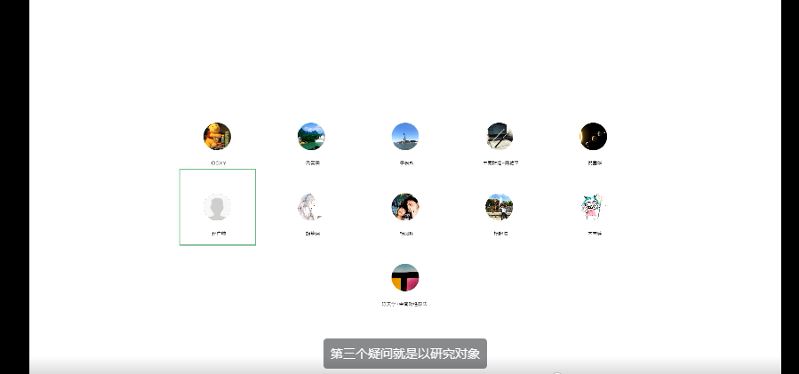
Task: Click the white-haired anime sketch avatar
Action: (x=311, y=207)
